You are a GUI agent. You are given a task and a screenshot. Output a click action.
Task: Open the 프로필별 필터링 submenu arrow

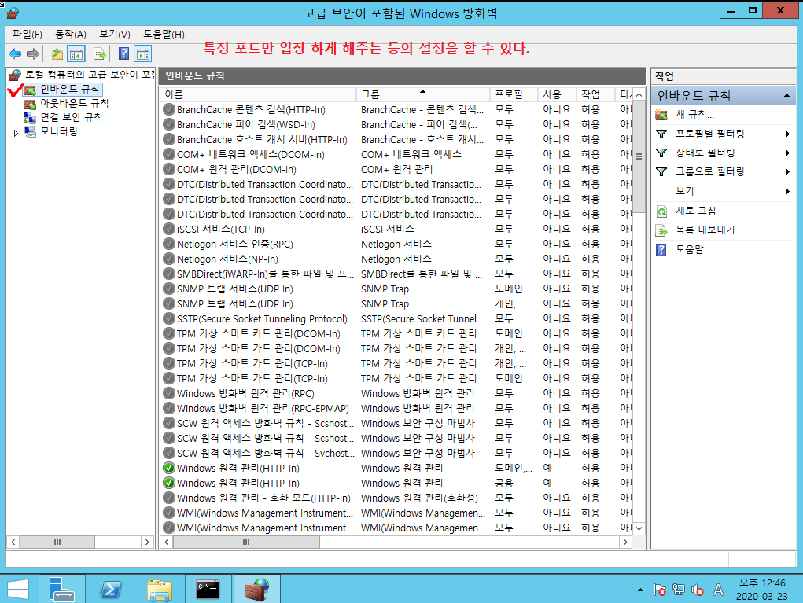787,134
